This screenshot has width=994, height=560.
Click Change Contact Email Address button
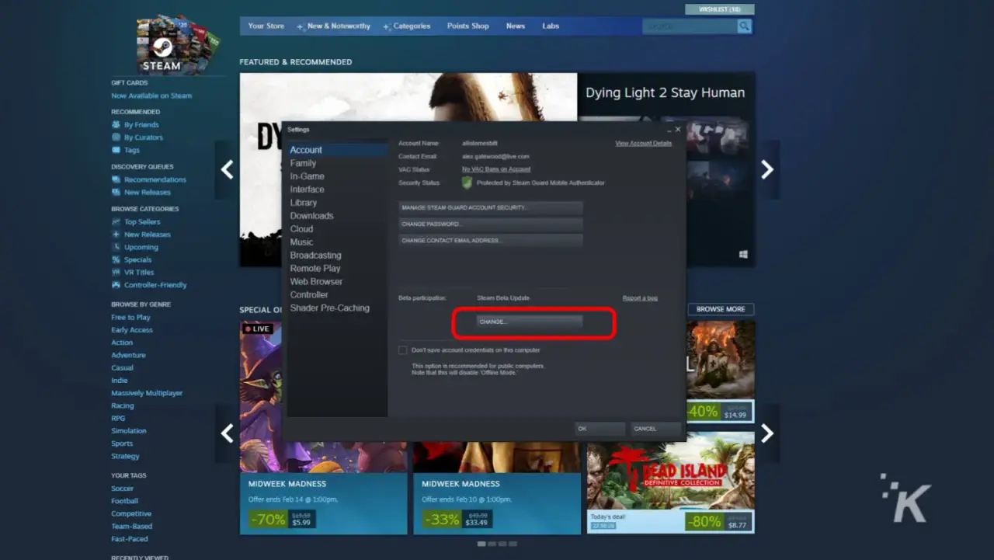point(490,241)
